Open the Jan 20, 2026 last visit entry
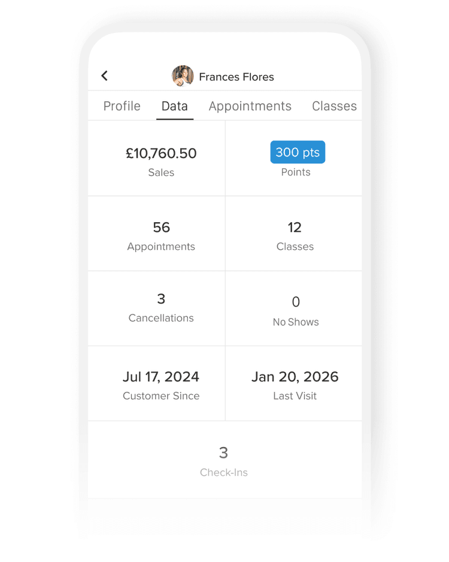Screen dimensions: 449x562 tap(295, 377)
